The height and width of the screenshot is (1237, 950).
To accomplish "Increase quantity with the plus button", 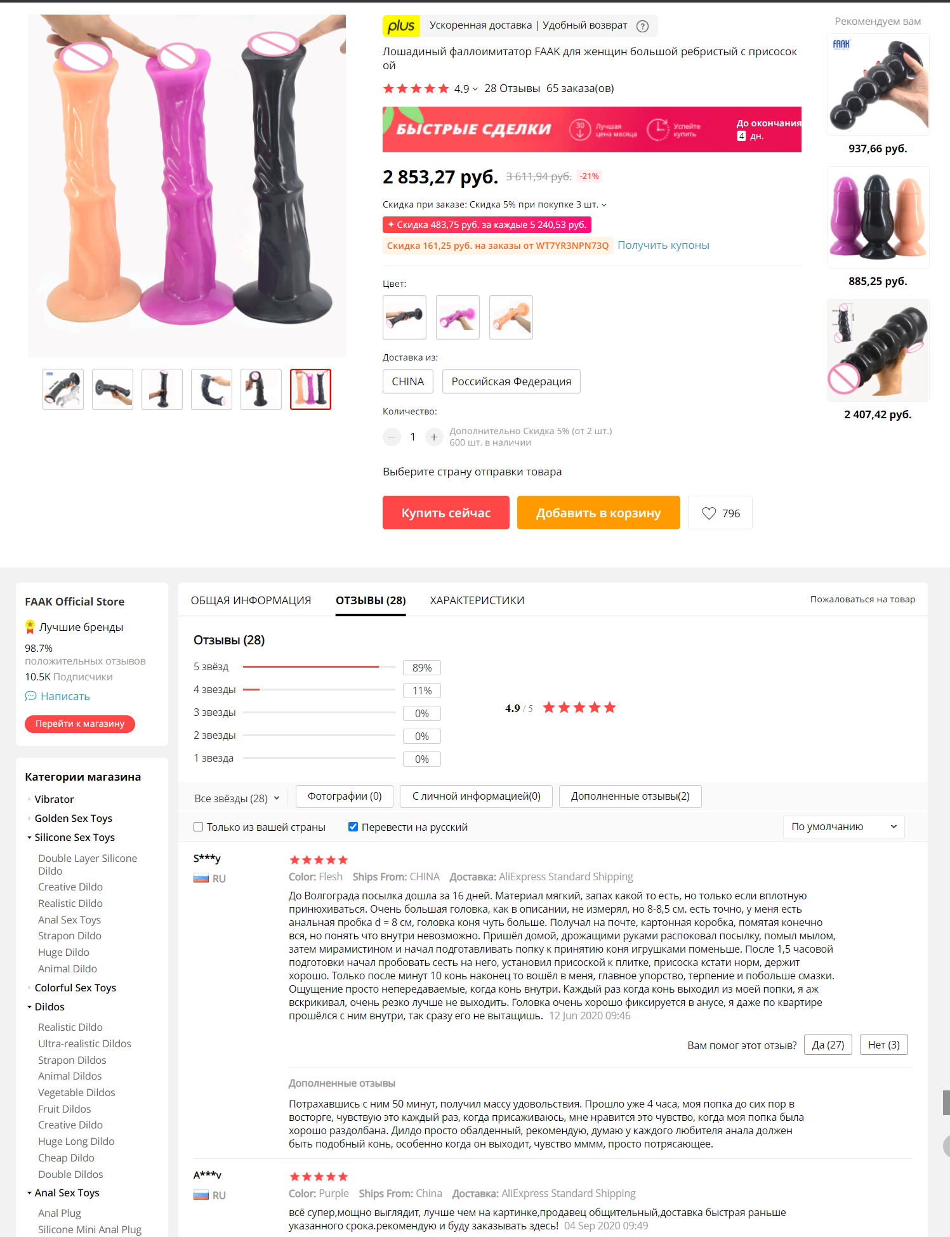I will [x=434, y=437].
